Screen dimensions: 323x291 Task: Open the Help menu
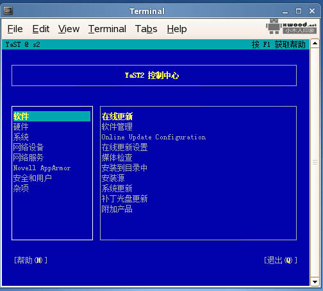pyautogui.click(x=177, y=29)
